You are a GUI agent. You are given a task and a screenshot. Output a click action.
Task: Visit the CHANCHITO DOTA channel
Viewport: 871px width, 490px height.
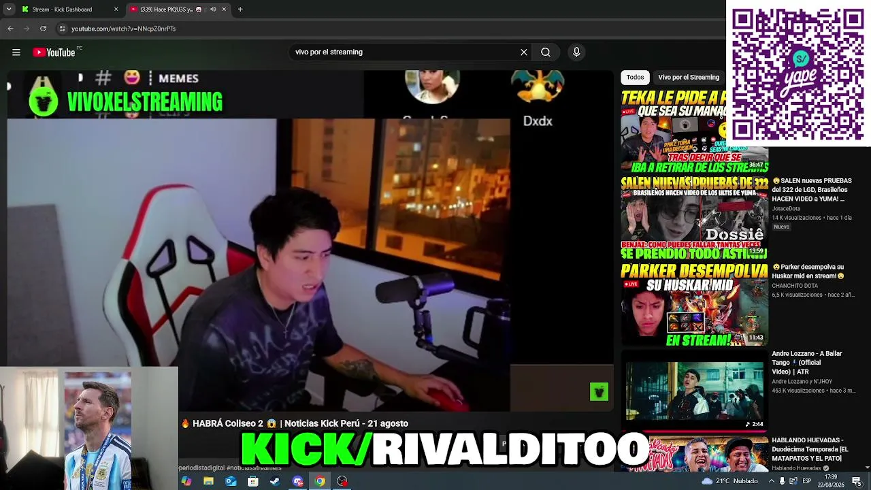point(795,286)
